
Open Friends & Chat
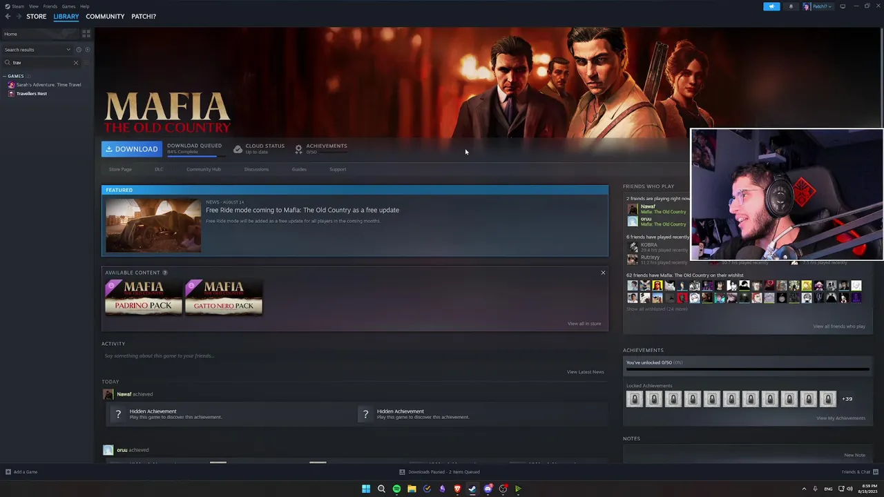(859, 472)
